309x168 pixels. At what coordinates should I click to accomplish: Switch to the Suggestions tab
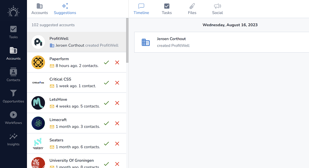click(65, 9)
